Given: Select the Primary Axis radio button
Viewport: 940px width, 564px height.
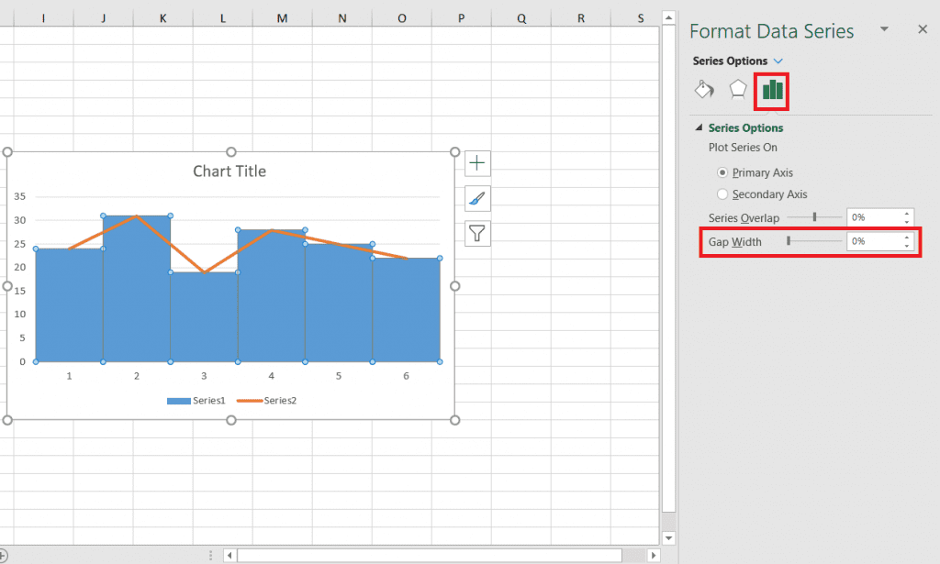Looking at the screenshot, I should (x=722, y=172).
